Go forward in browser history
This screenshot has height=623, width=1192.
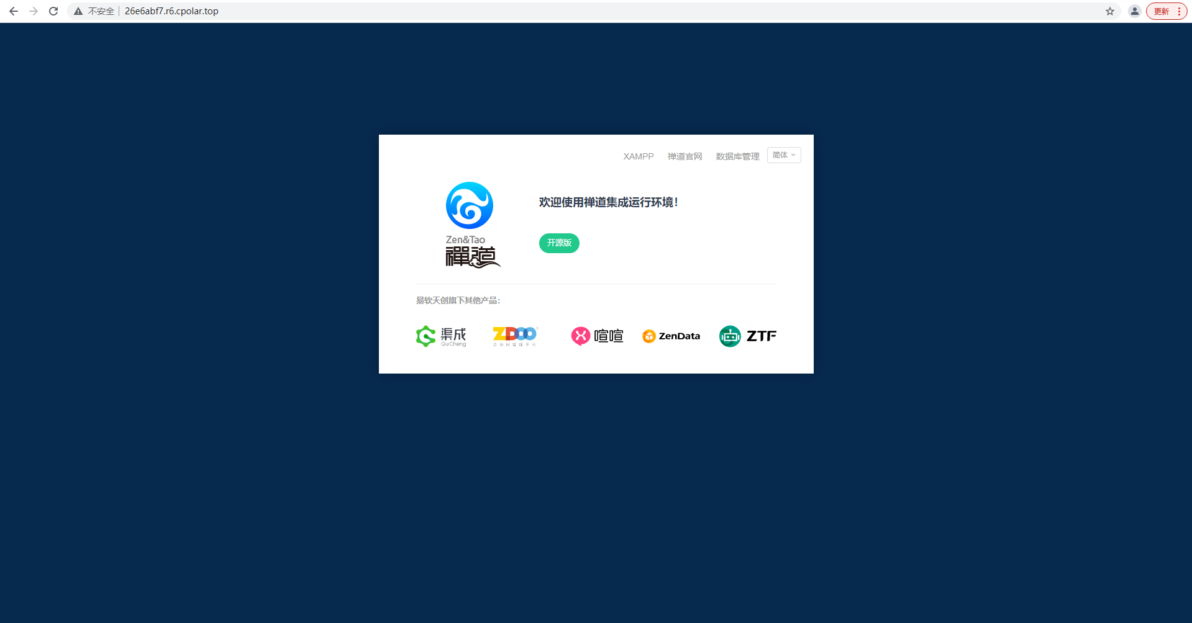click(34, 11)
